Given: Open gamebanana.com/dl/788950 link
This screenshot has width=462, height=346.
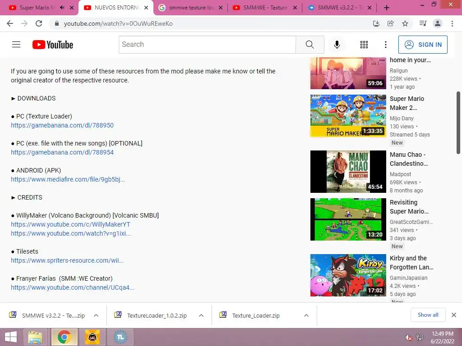Looking at the screenshot, I should [x=62, y=125].
